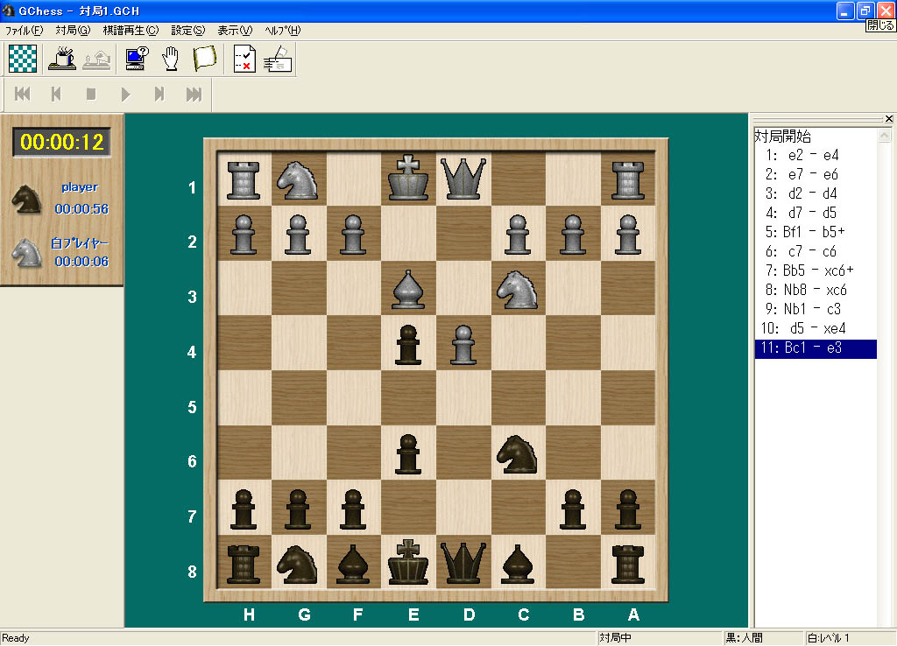897x646 pixels.
Task: Click the move list scrollbar up arrow
Action: click(884, 137)
